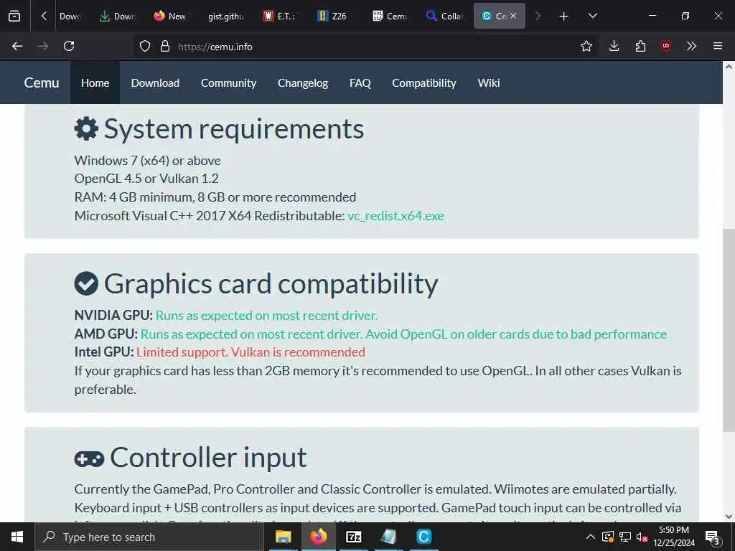Open the Extensions puzzle icon

click(640, 46)
